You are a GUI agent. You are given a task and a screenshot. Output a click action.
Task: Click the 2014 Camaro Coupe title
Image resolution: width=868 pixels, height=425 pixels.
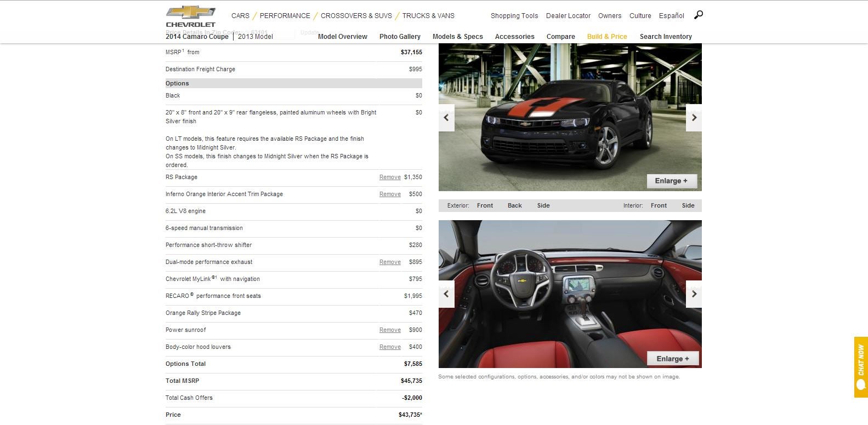point(197,37)
